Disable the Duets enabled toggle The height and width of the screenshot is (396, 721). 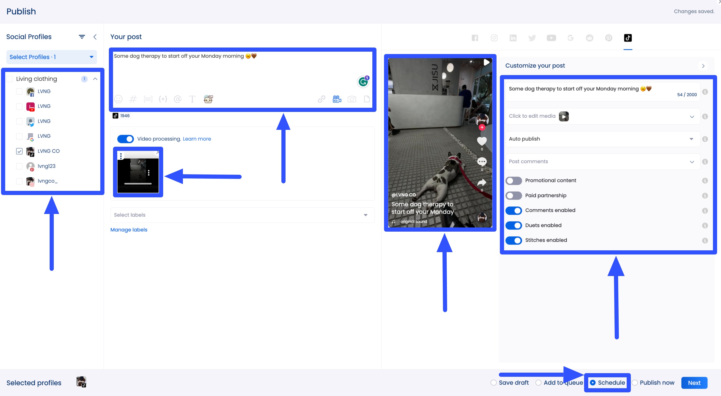pos(514,225)
